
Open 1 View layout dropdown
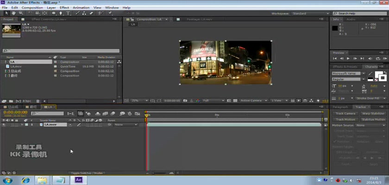(279, 101)
